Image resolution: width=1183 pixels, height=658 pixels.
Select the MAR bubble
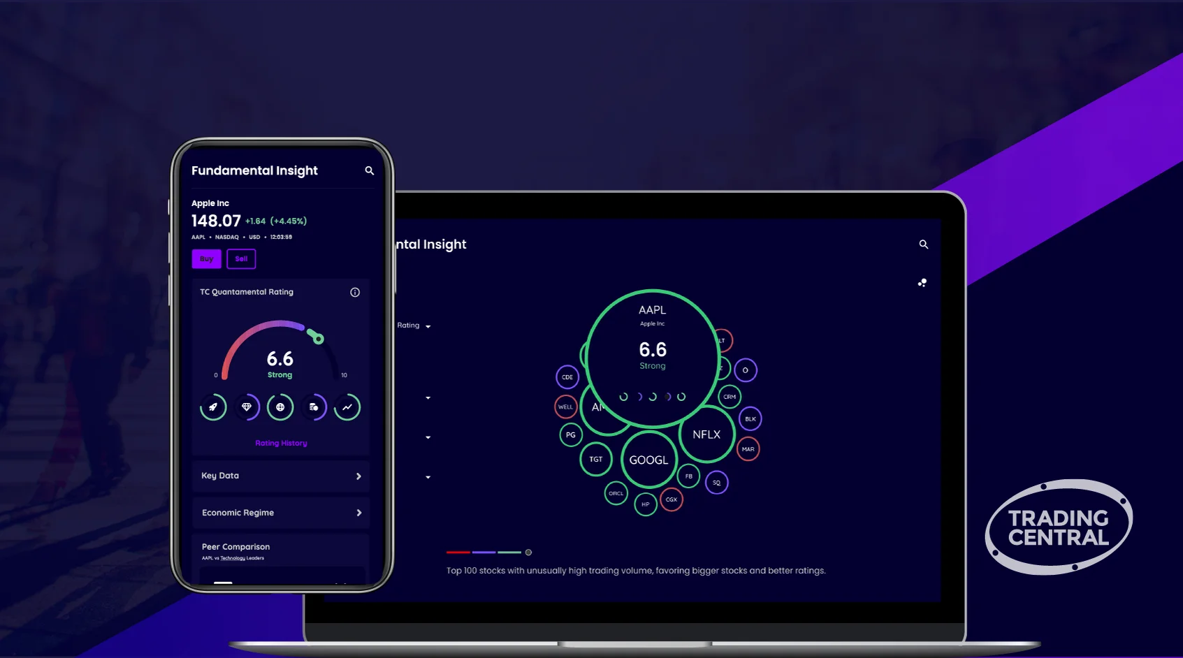pos(748,449)
